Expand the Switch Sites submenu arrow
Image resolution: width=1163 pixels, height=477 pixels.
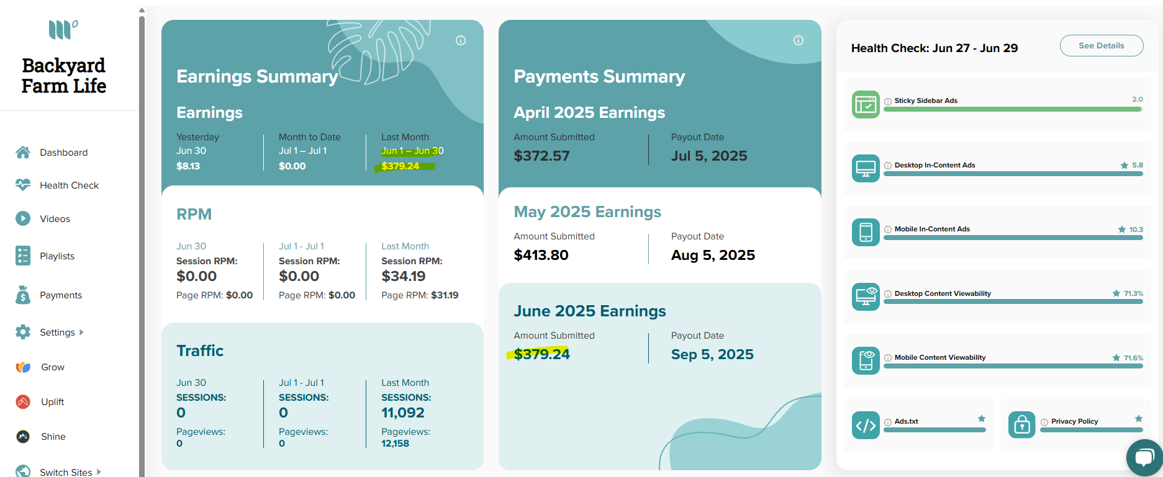[99, 472]
